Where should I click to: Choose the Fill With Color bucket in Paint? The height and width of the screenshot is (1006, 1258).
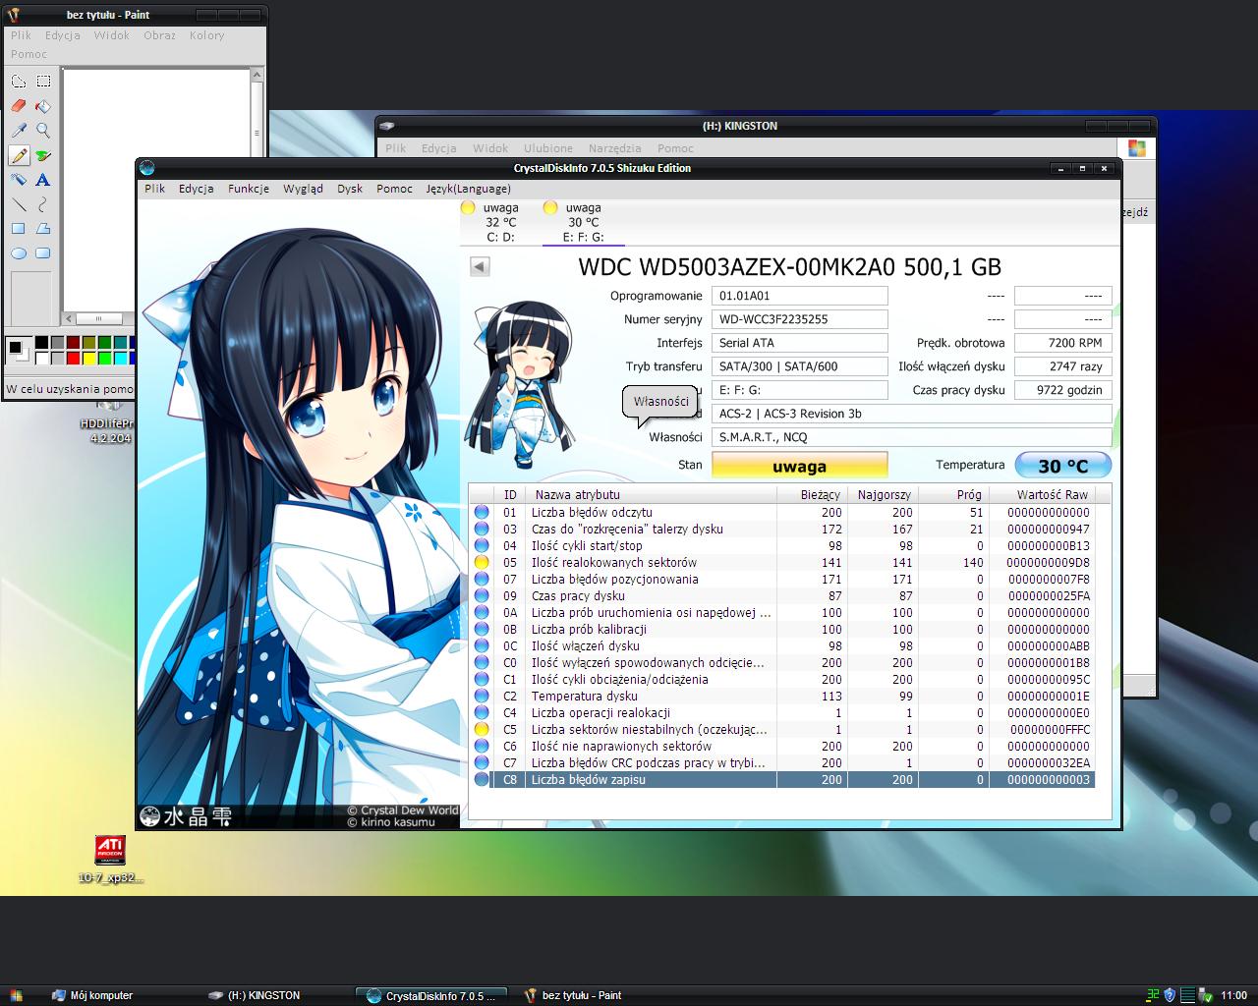[43, 106]
